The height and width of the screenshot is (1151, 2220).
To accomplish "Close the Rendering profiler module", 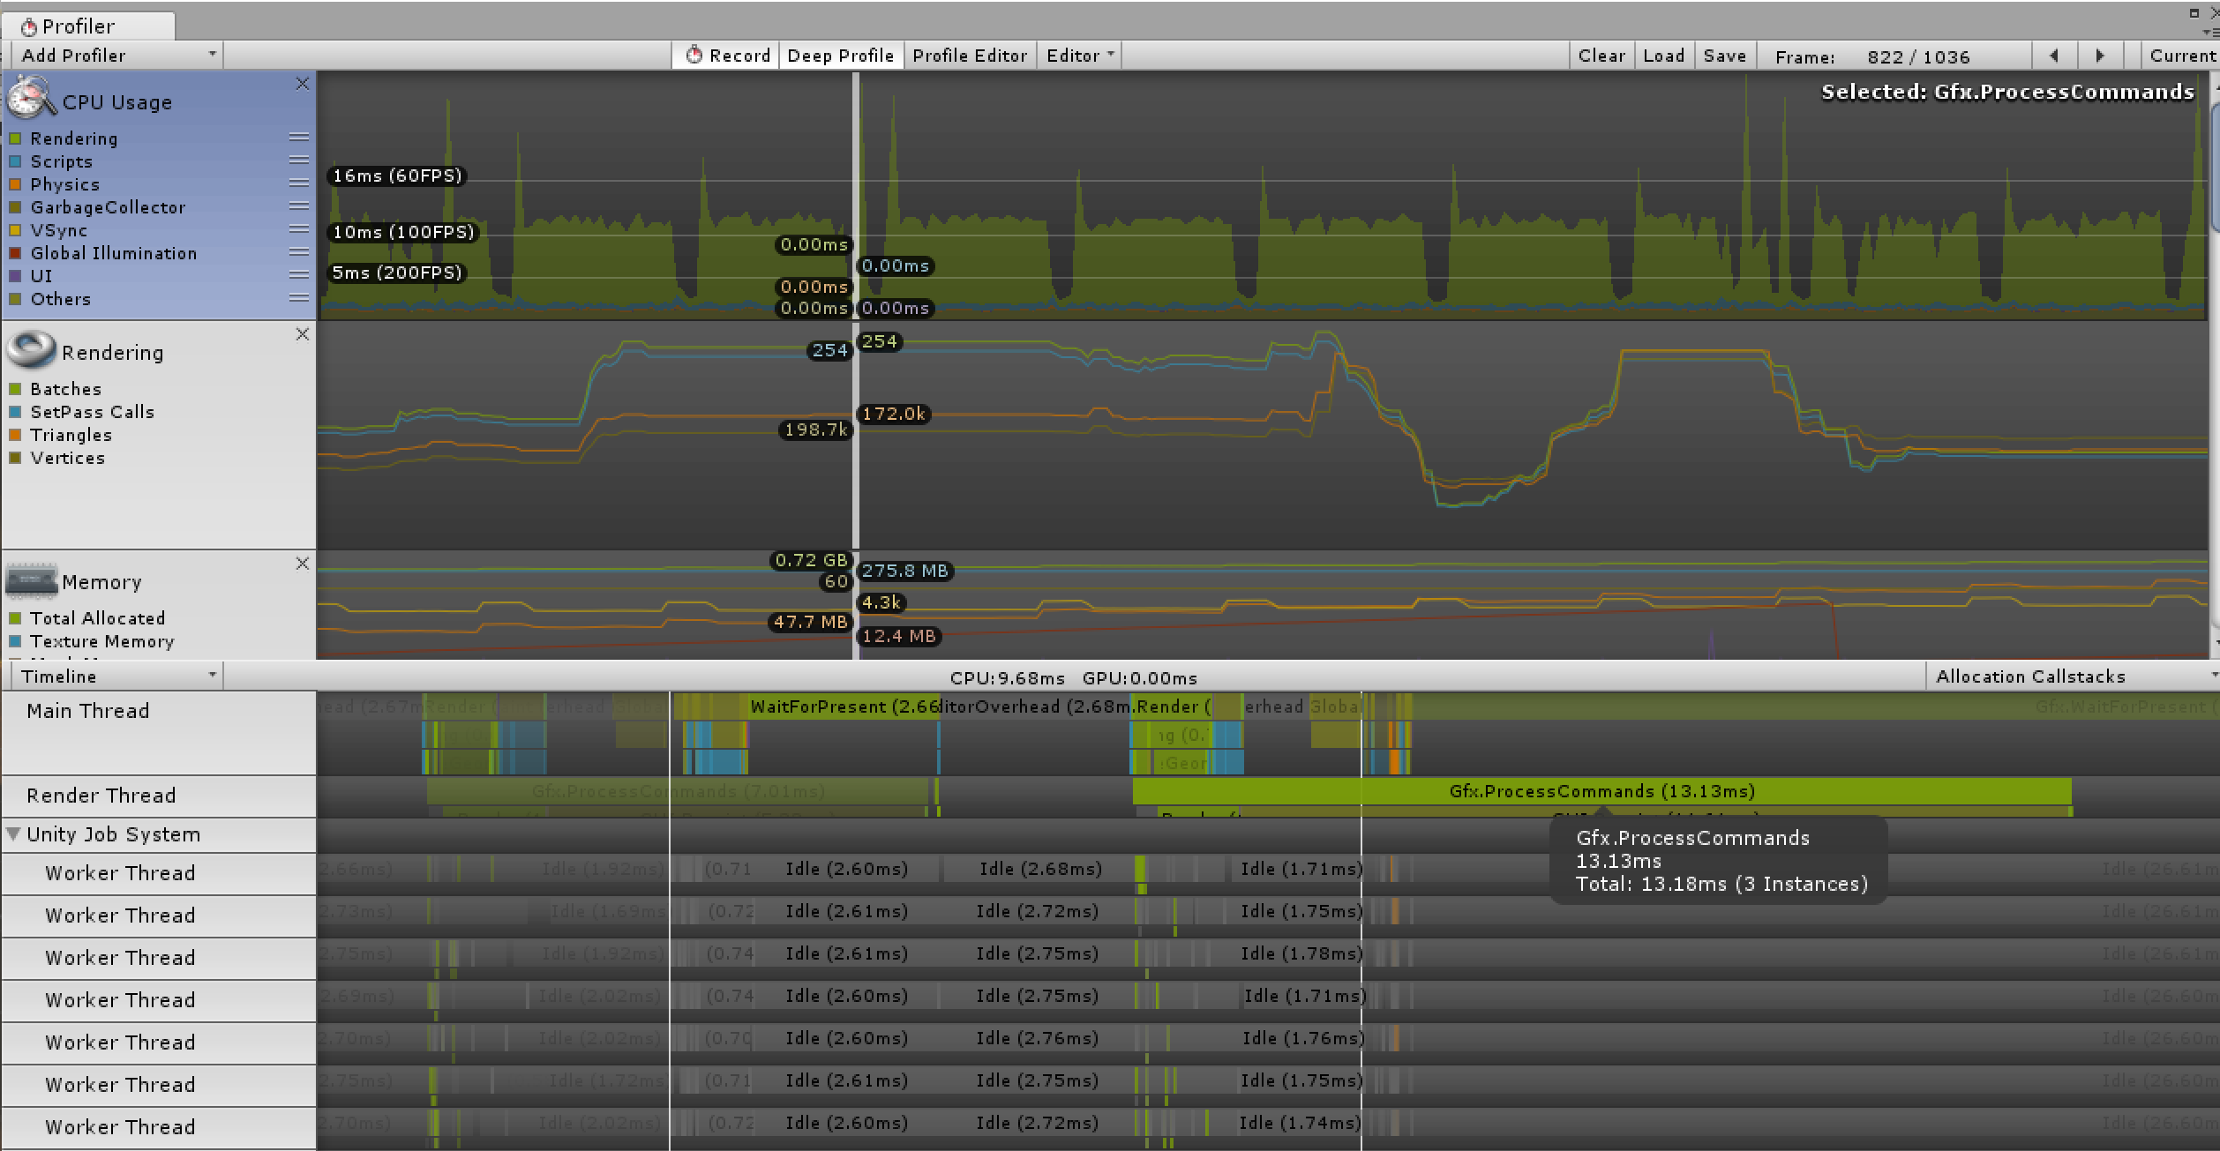I will (303, 334).
